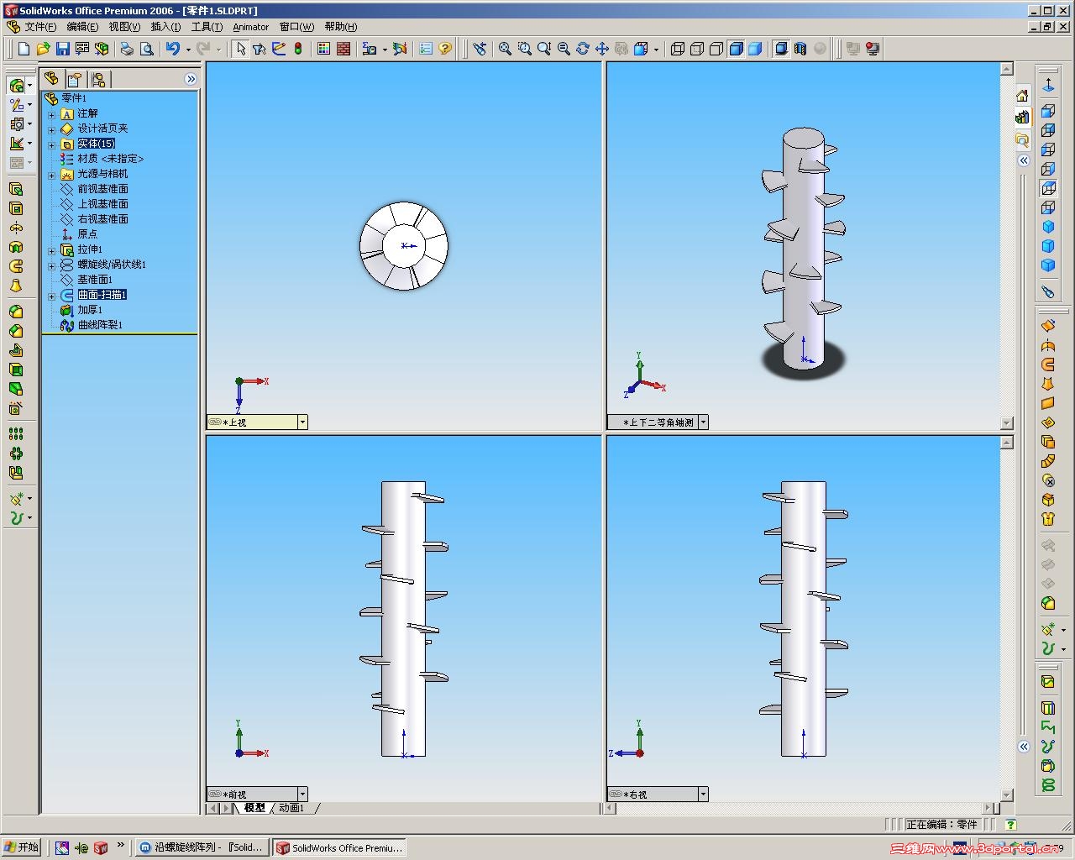Toggle Shadows in Shaded Mode
This screenshot has height=860, width=1075.
(781, 49)
